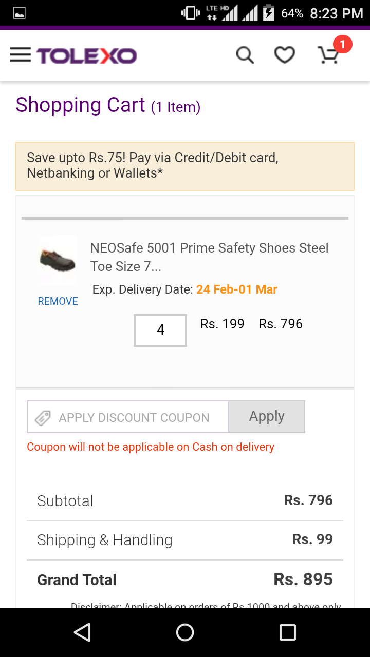This screenshot has height=657, width=370.
Task: Select the quantity box showing 4
Action: pyautogui.click(x=160, y=330)
